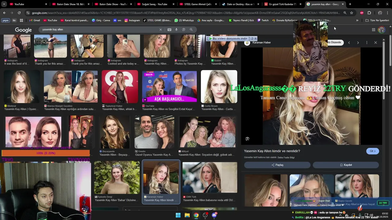Open Discord from the taskbar
The height and width of the screenshot is (220, 392).
pyautogui.click(x=214, y=215)
